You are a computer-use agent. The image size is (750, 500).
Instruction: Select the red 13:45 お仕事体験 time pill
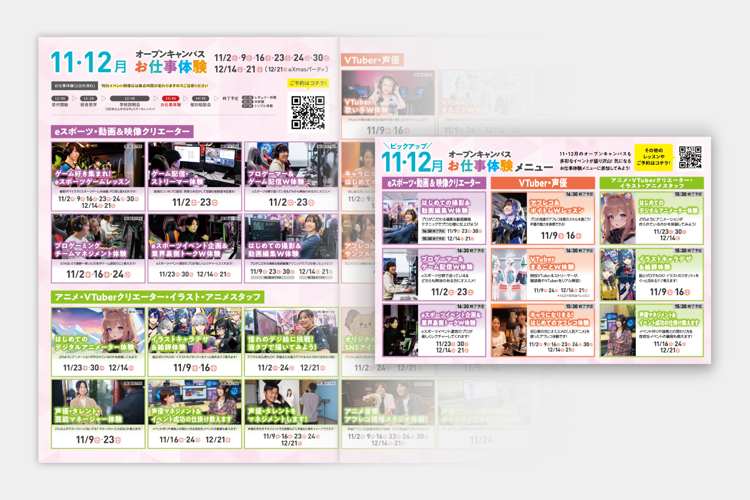[170, 99]
